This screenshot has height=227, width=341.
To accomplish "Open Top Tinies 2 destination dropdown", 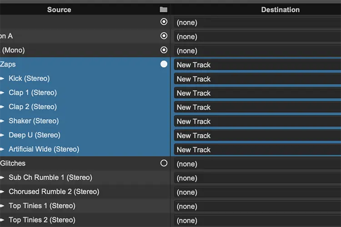I will coord(257,220).
